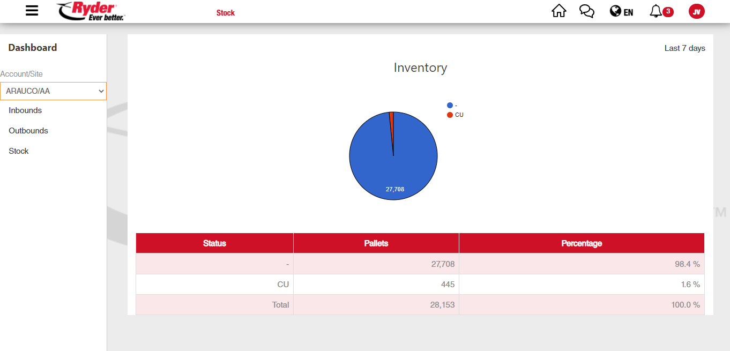The height and width of the screenshot is (351, 730).
Task: Click the red CU legend swatch
Action: tap(450, 115)
